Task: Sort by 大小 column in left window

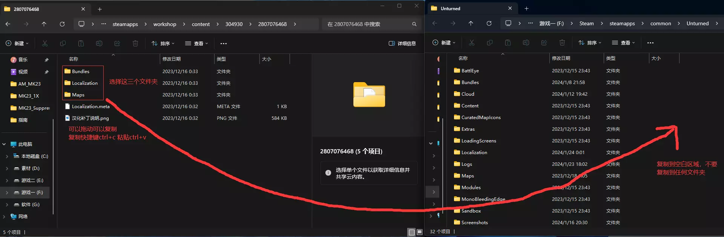Action: click(x=275, y=59)
